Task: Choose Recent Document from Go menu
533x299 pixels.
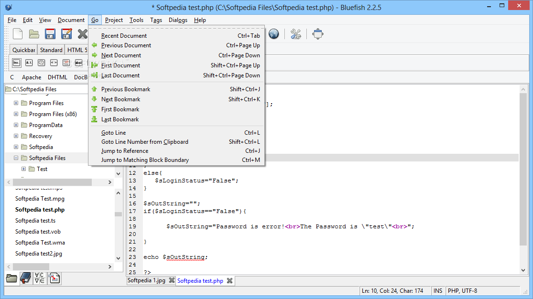Action: click(176, 36)
